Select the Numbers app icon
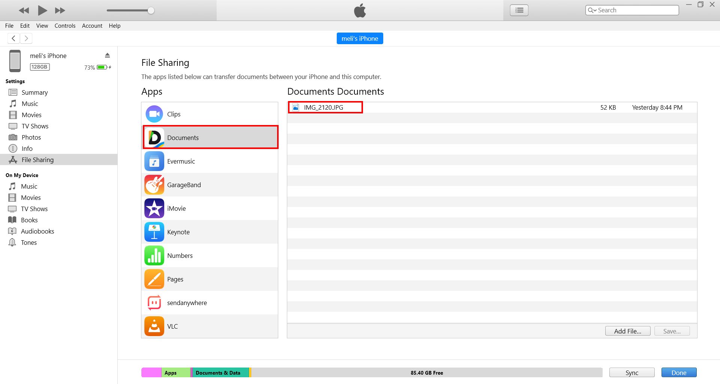Screen dimensions: 720x384 (x=154, y=256)
